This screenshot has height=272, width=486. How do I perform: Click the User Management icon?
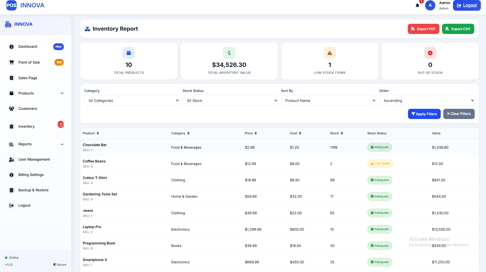(x=12, y=160)
